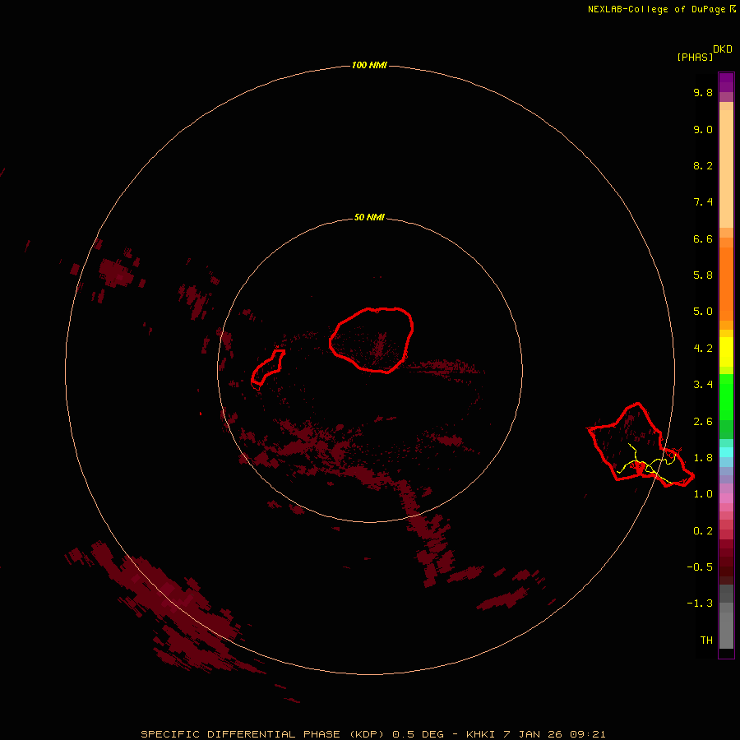Image resolution: width=740 pixels, height=740 pixels.
Task: Click the 7.4 legend value
Action: (703, 202)
